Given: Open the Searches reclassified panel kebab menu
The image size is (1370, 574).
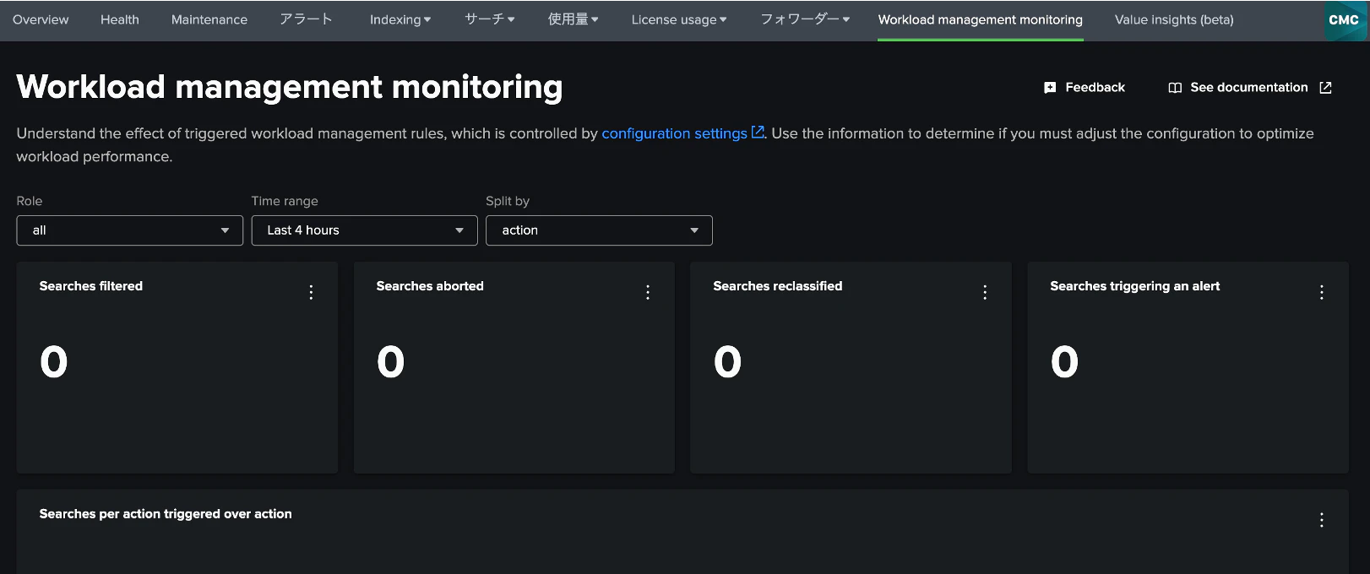Looking at the screenshot, I should [985, 292].
